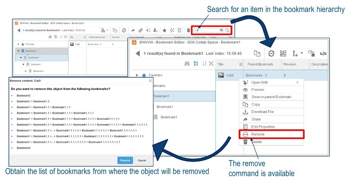
Task: Close the 'Remove content: Cat0' dialog
Action: click(150, 81)
